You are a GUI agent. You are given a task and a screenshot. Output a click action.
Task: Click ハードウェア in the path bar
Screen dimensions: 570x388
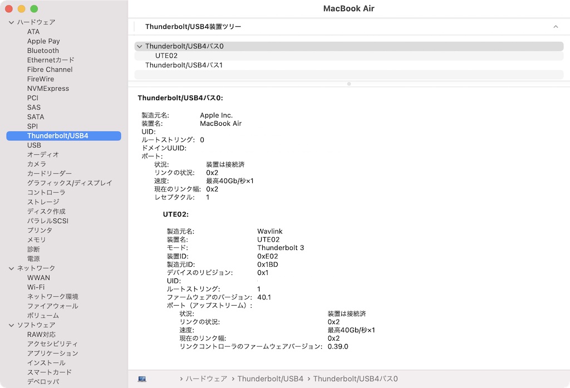[x=207, y=379]
